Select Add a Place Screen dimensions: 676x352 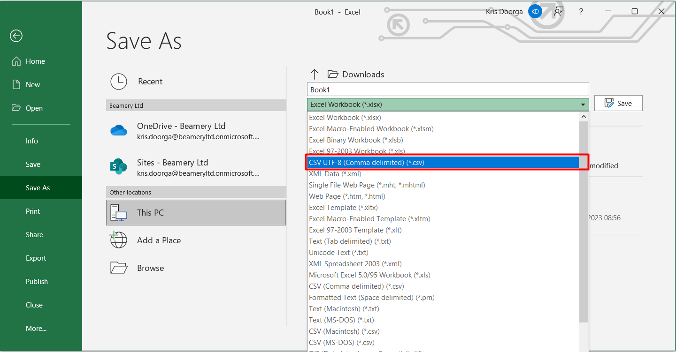tap(196, 240)
